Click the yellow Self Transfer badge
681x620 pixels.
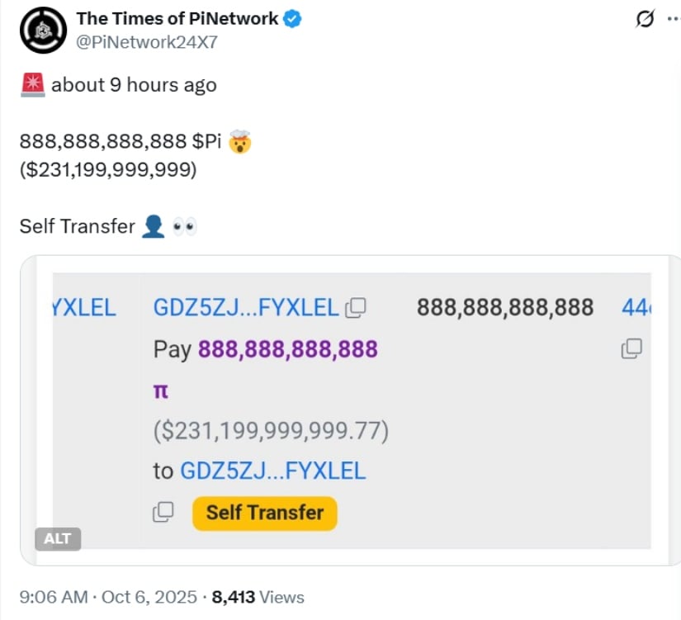(264, 513)
